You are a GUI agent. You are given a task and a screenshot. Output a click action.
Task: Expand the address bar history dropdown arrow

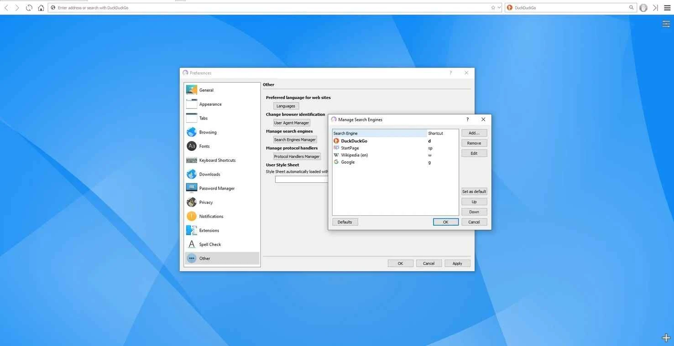(x=499, y=8)
